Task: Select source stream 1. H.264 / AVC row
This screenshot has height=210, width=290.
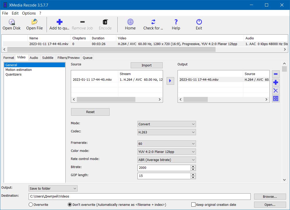Action: pos(117,80)
